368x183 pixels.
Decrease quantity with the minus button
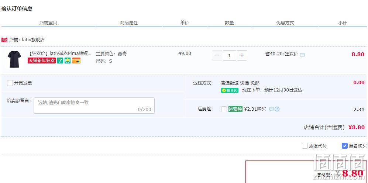217,56
